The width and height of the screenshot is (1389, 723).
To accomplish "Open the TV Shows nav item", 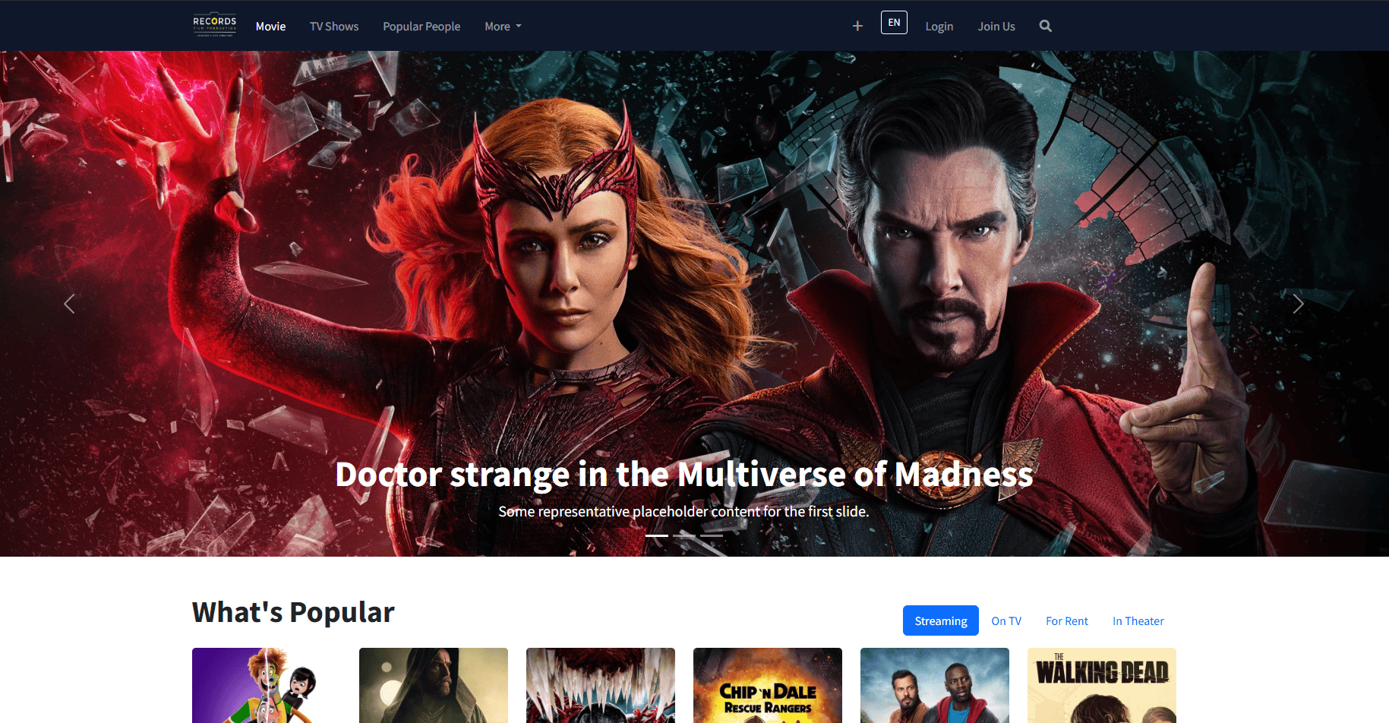I will pos(334,27).
